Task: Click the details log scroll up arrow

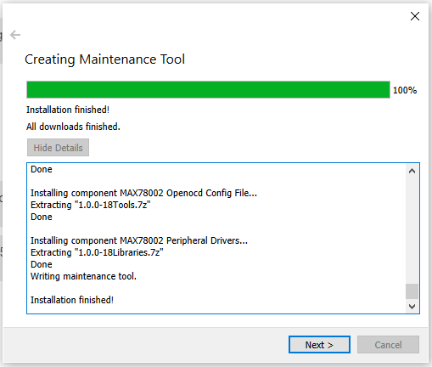Action: tap(412, 171)
